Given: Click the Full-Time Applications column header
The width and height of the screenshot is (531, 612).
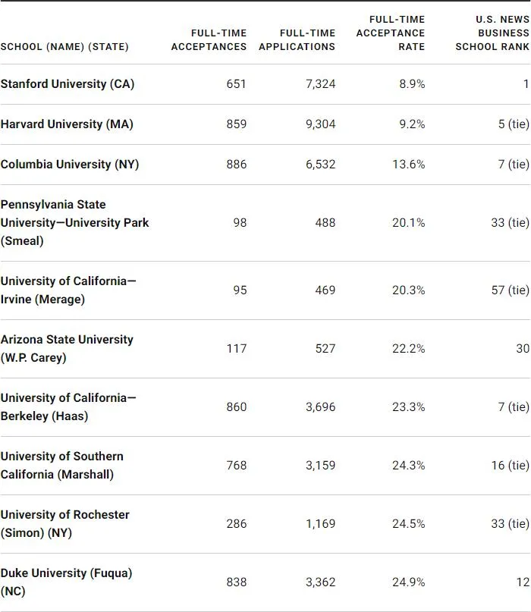Looking at the screenshot, I should tap(297, 40).
